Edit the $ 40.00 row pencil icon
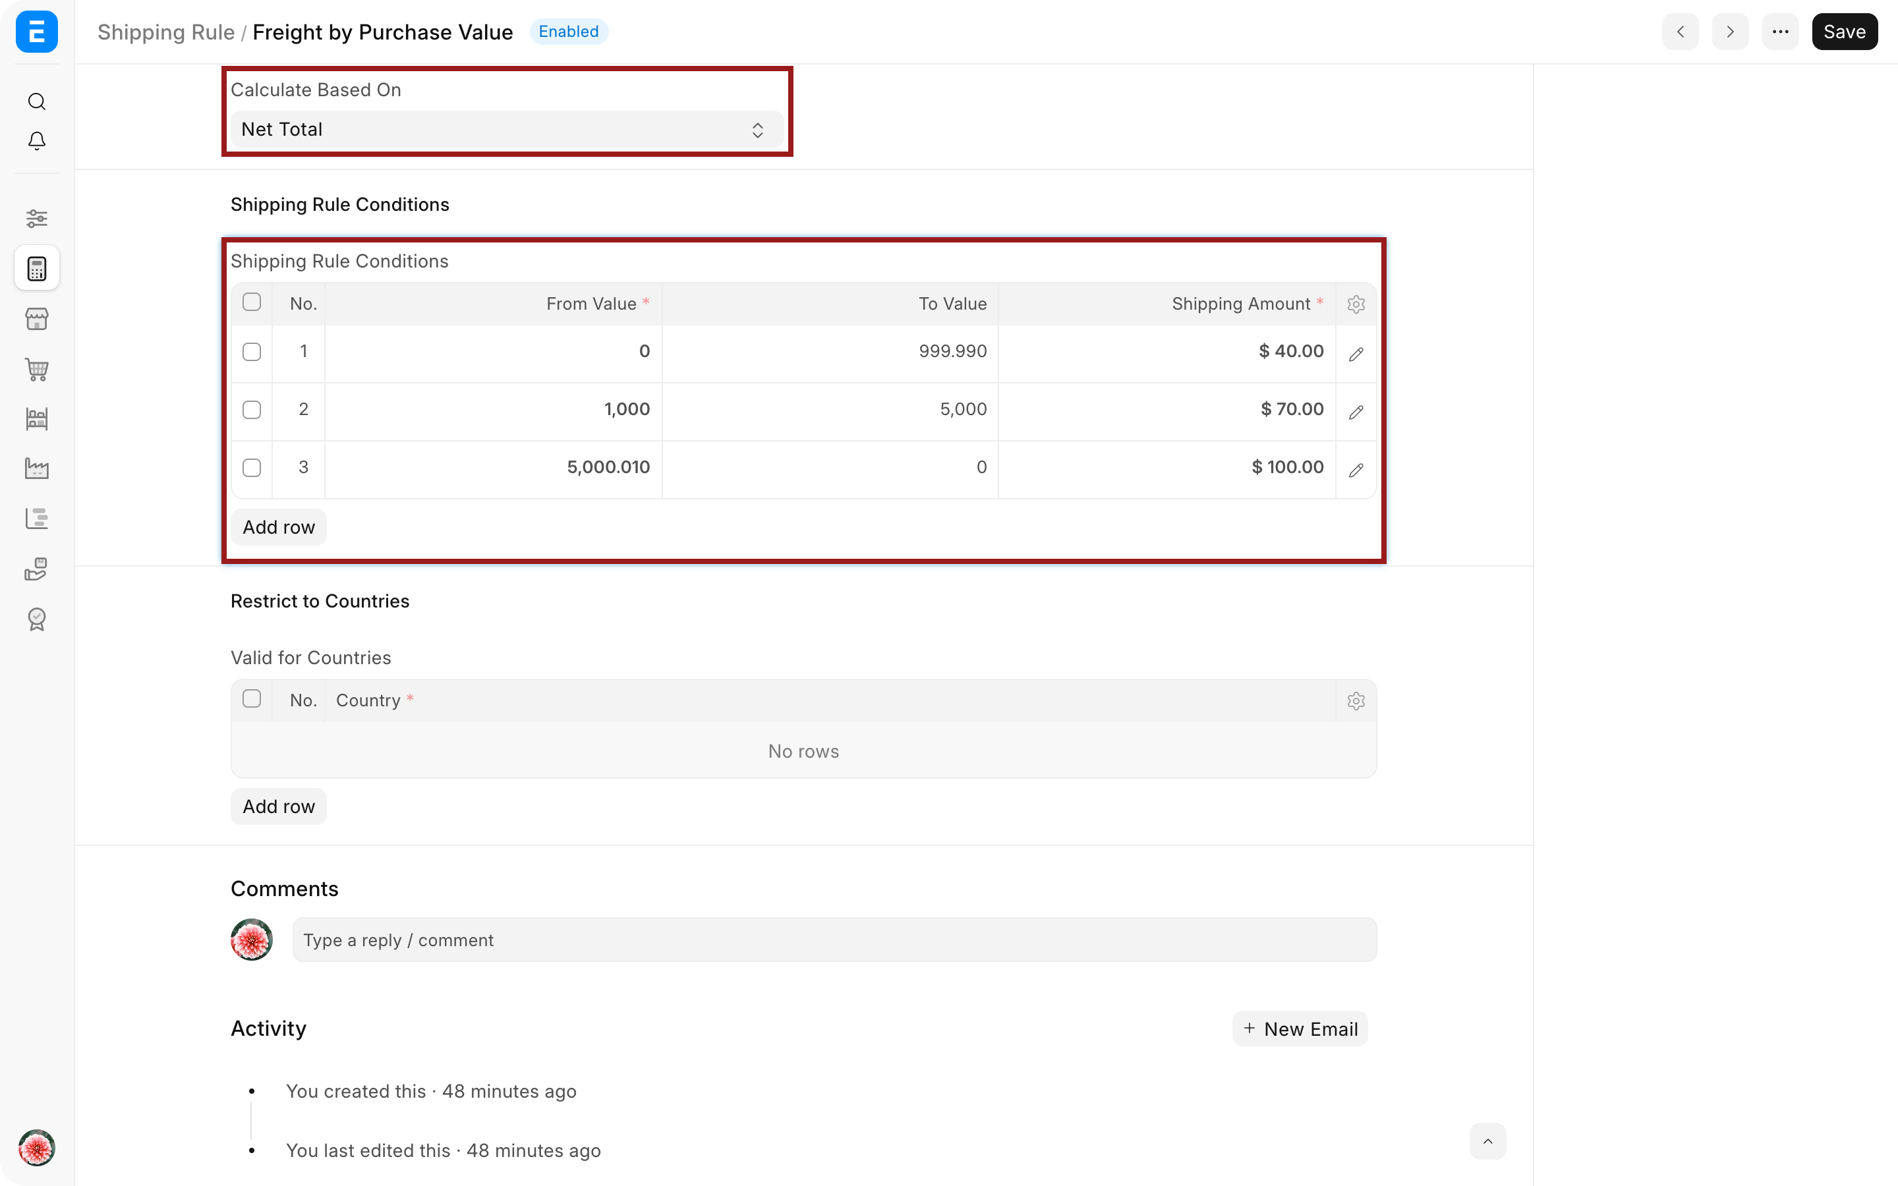 (1356, 354)
